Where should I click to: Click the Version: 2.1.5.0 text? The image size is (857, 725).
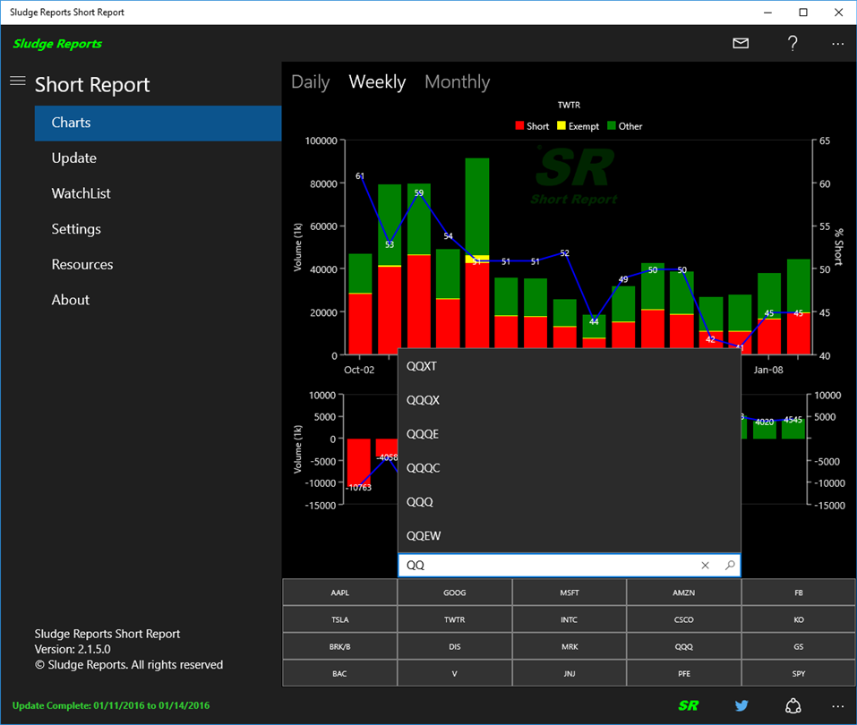coord(73,649)
